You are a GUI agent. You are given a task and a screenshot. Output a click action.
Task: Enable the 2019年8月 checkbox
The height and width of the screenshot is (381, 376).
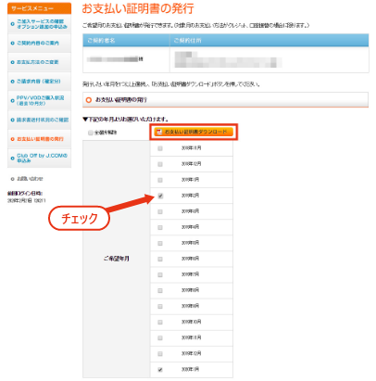pos(160,290)
